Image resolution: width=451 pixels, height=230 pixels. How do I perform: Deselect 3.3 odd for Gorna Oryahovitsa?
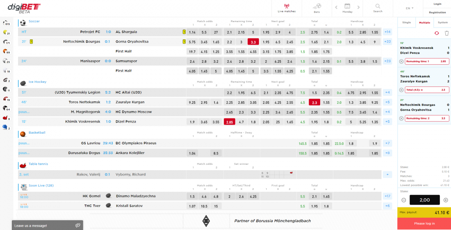(253, 42)
